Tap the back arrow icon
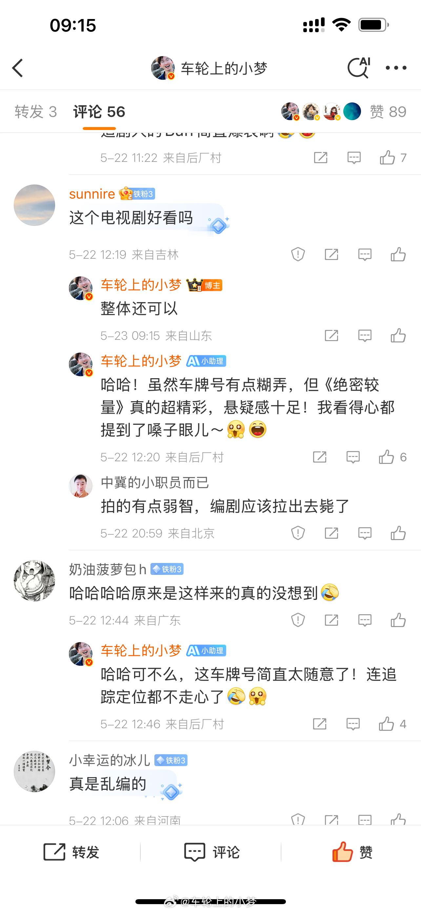 click(18, 68)
